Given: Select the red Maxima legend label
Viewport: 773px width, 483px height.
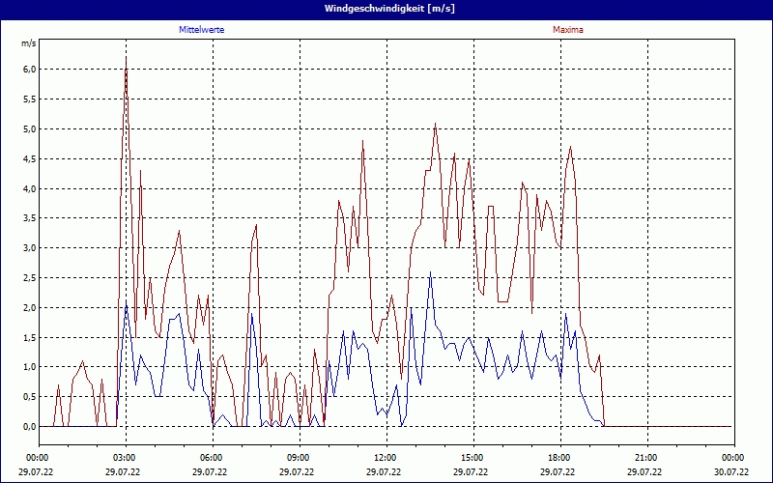Looking at the screenshot, I should 567,30.
